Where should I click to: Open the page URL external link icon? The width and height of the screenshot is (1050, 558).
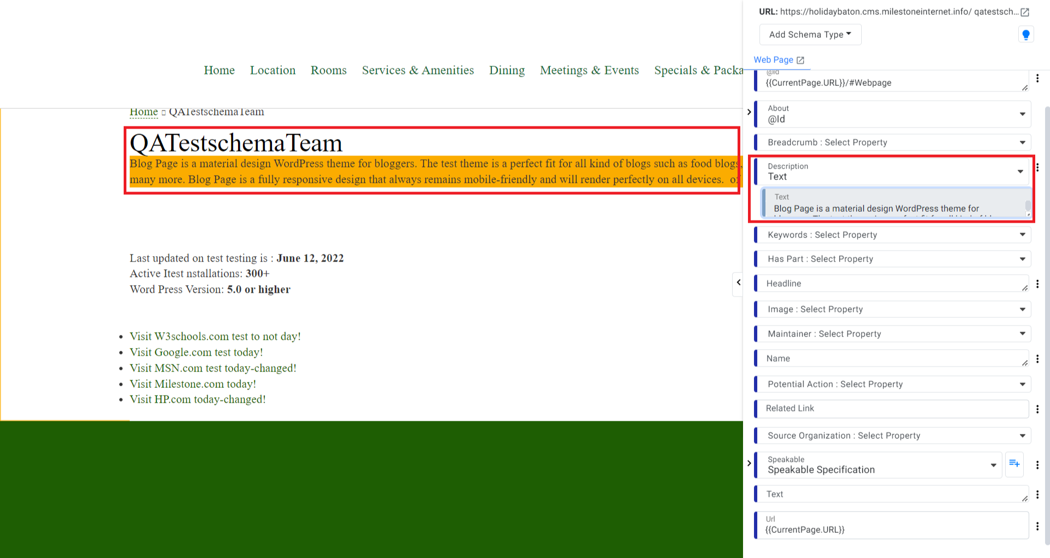pos(1025,12)
